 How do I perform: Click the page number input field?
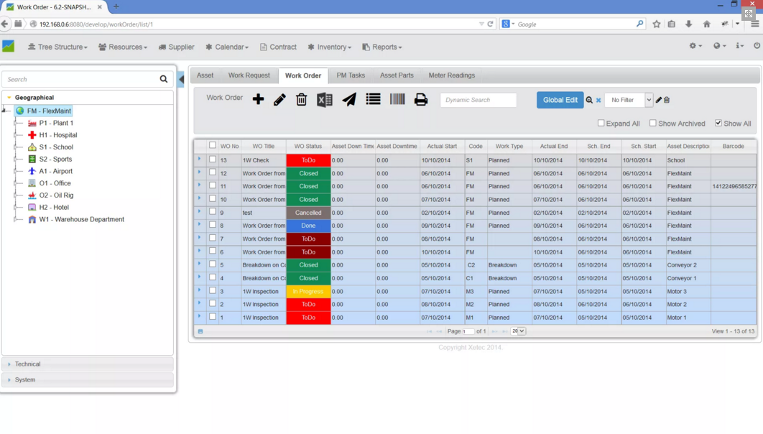468,331
